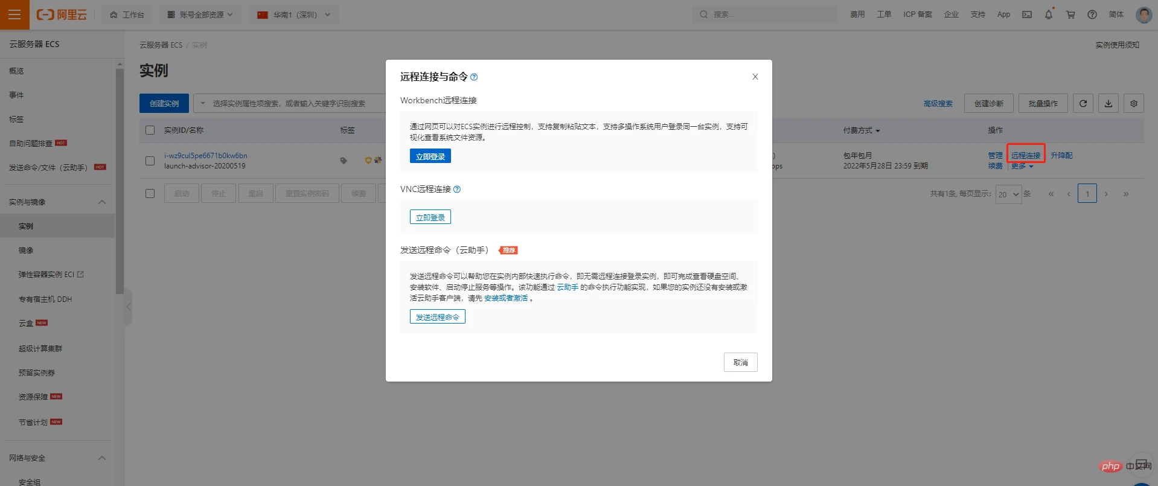Screen dimensions: 1158x486
Task: Select 镜像 in the sidebar
Action: pos(26,250)
